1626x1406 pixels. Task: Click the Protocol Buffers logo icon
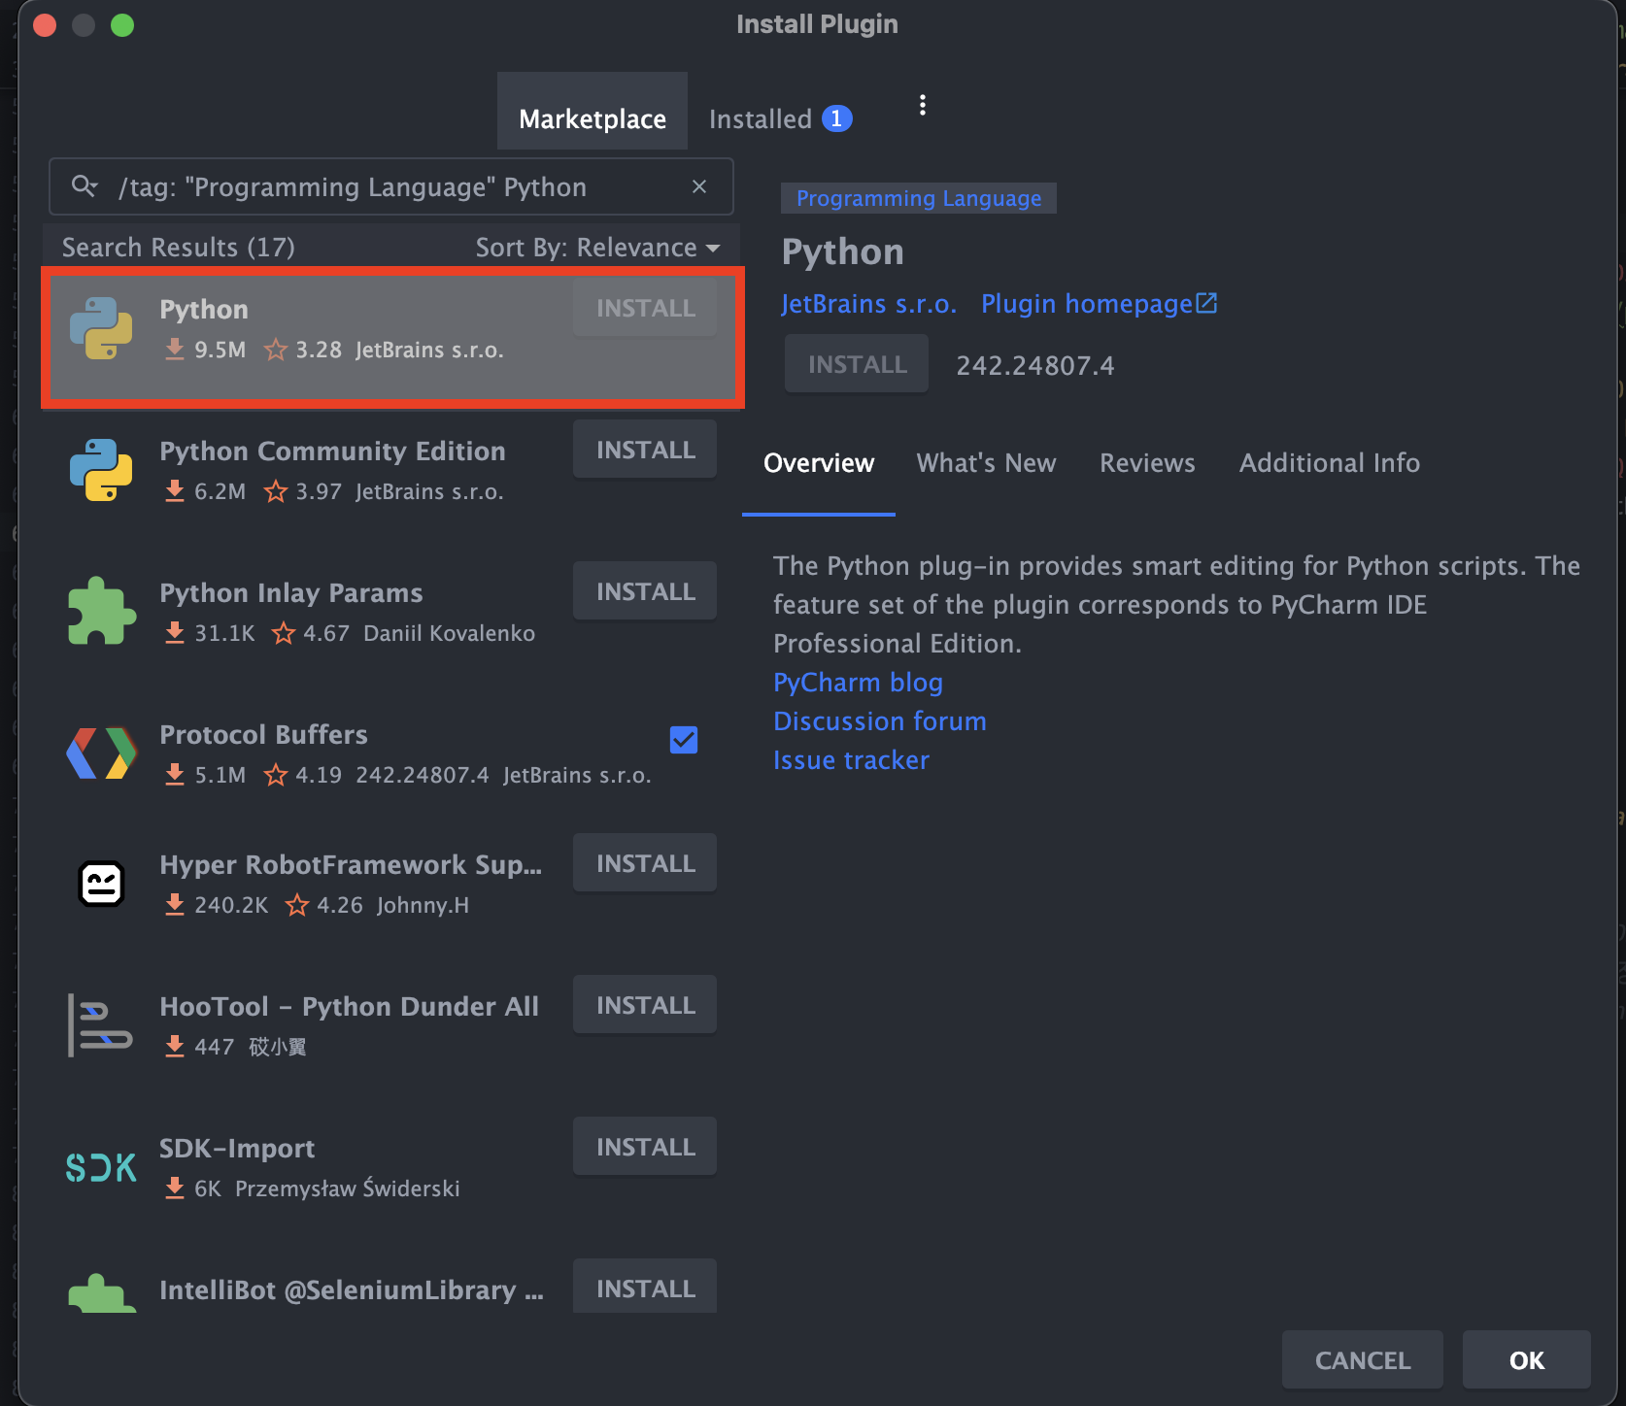point(101,753)
